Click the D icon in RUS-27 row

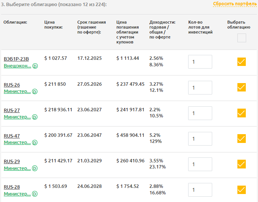click(x=35, y=117)
